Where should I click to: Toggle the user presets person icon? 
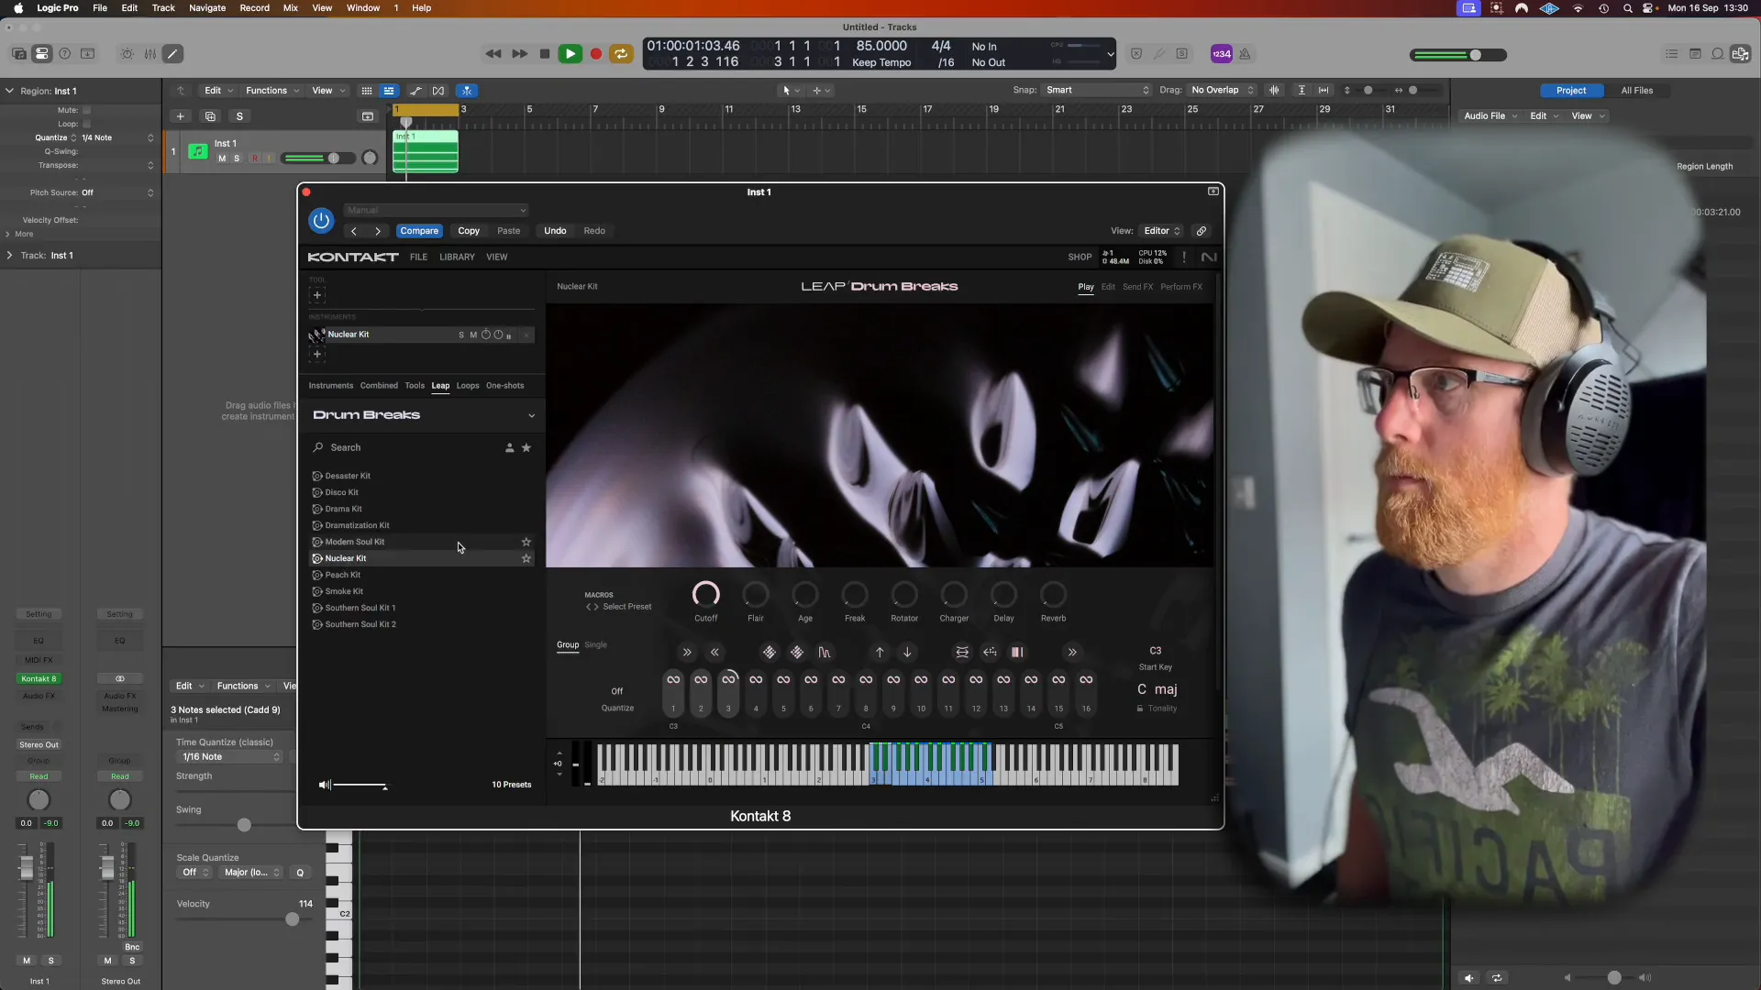click(x=510, y=448)
